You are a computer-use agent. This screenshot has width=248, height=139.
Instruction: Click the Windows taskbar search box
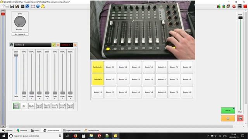[x=35, y=136]
